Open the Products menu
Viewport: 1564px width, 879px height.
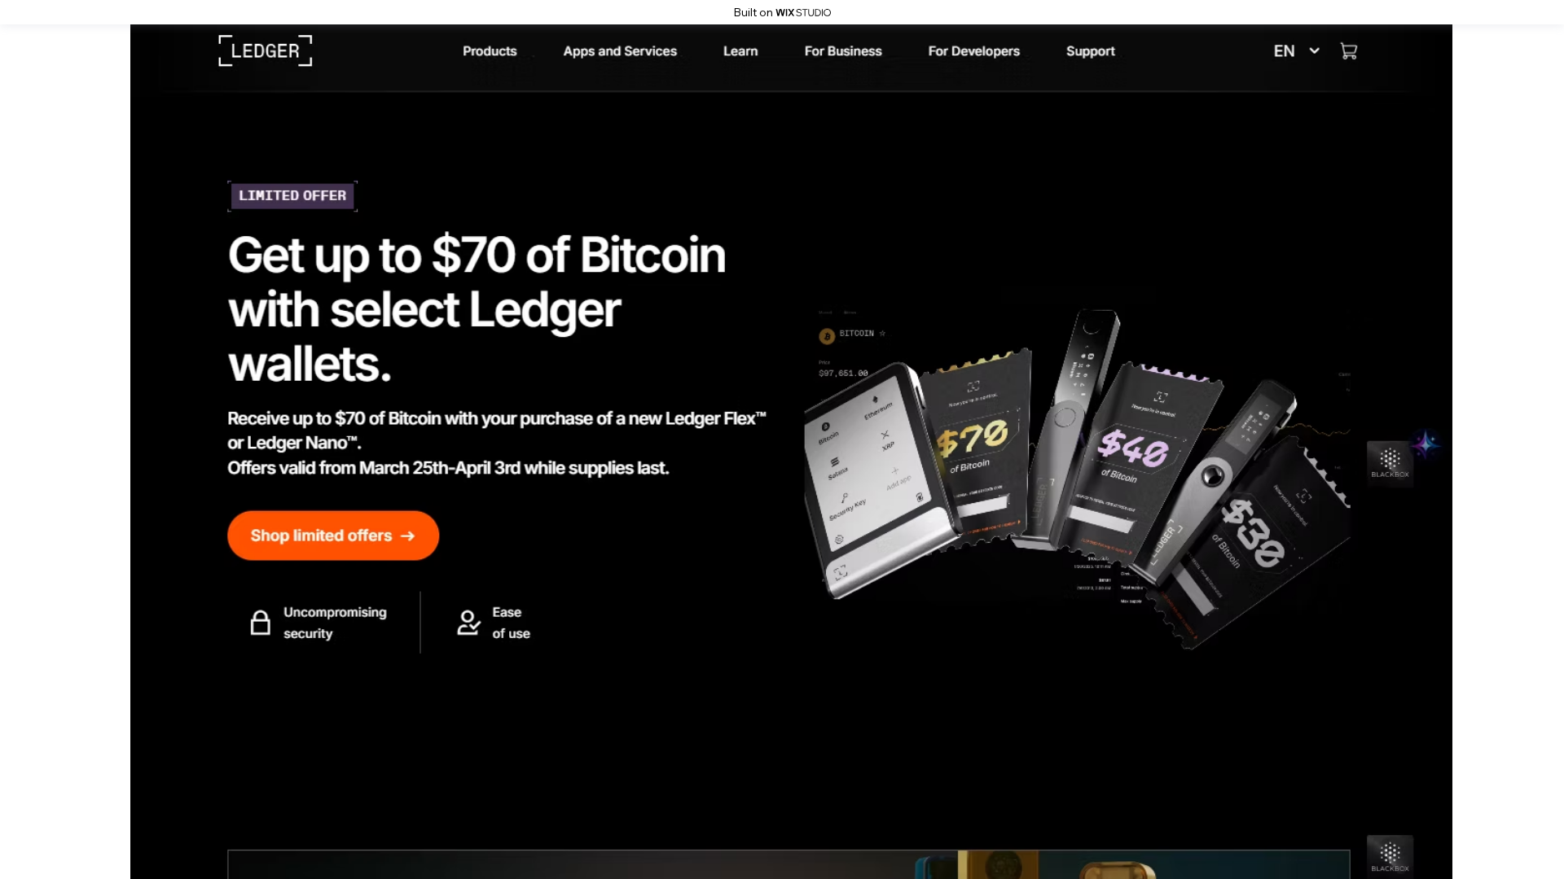490,51
